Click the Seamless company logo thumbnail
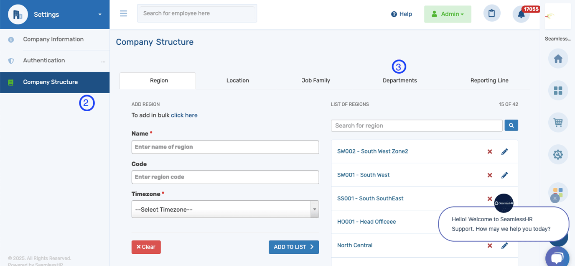The height and width of the screenshot is (266, 575). coord(558,17)
